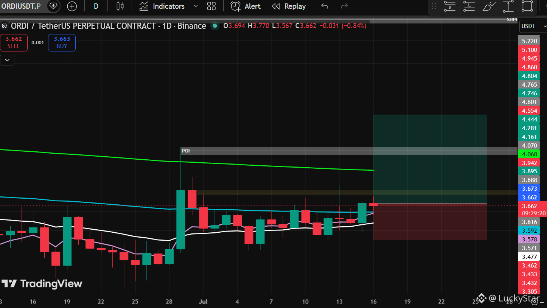This screenshot has height=308, width=547.
Task: Click the BUY 3.663 button
Action: [x=62, y=42]
